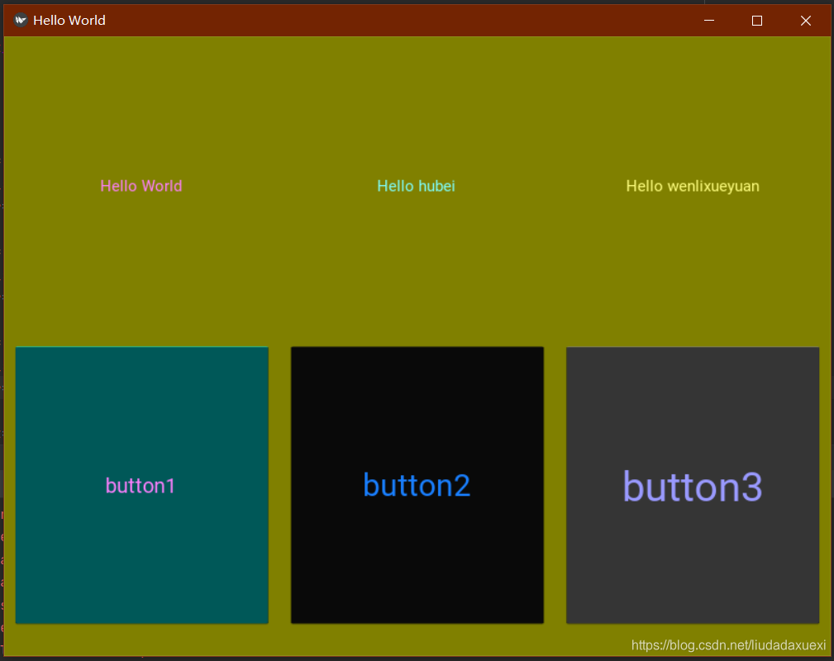Open the CSDN blog watermark link
Image resolution: width=834 pixels, height=661 pixels.
727,645
